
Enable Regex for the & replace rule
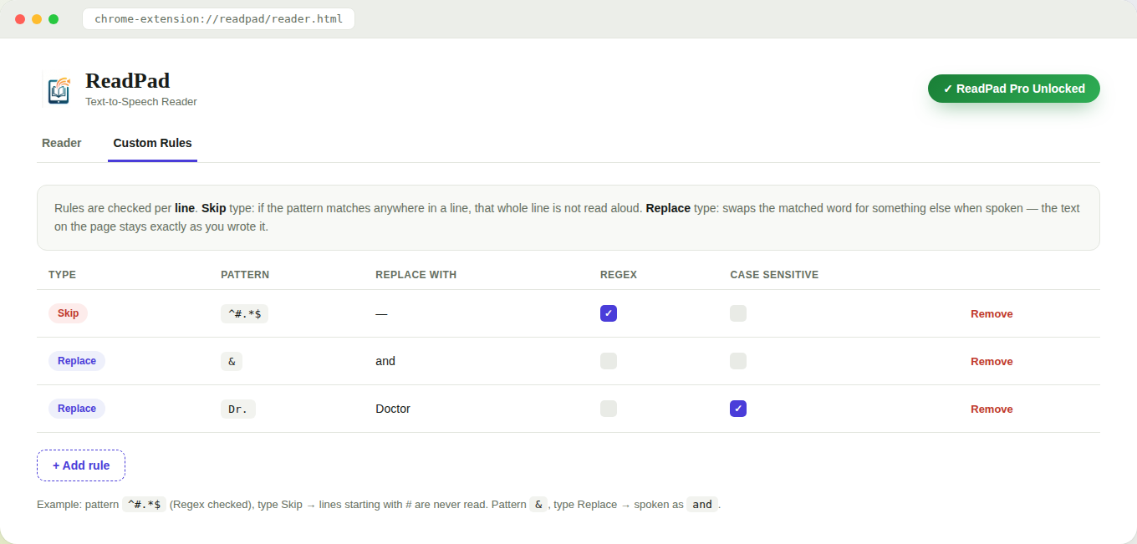click(609, 361)
